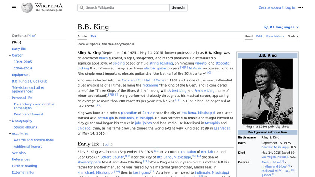315x177 pixels.
Task: Open B.B. King publicity photo
Action: click(267, 91)
